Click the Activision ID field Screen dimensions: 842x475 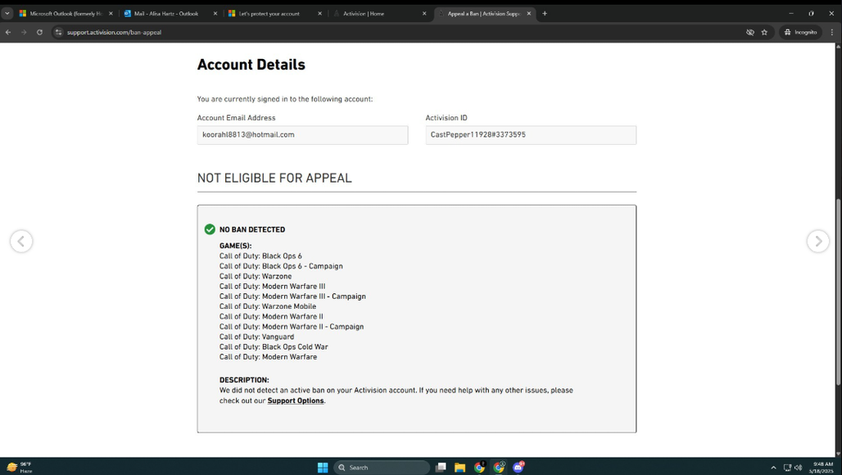531,134
